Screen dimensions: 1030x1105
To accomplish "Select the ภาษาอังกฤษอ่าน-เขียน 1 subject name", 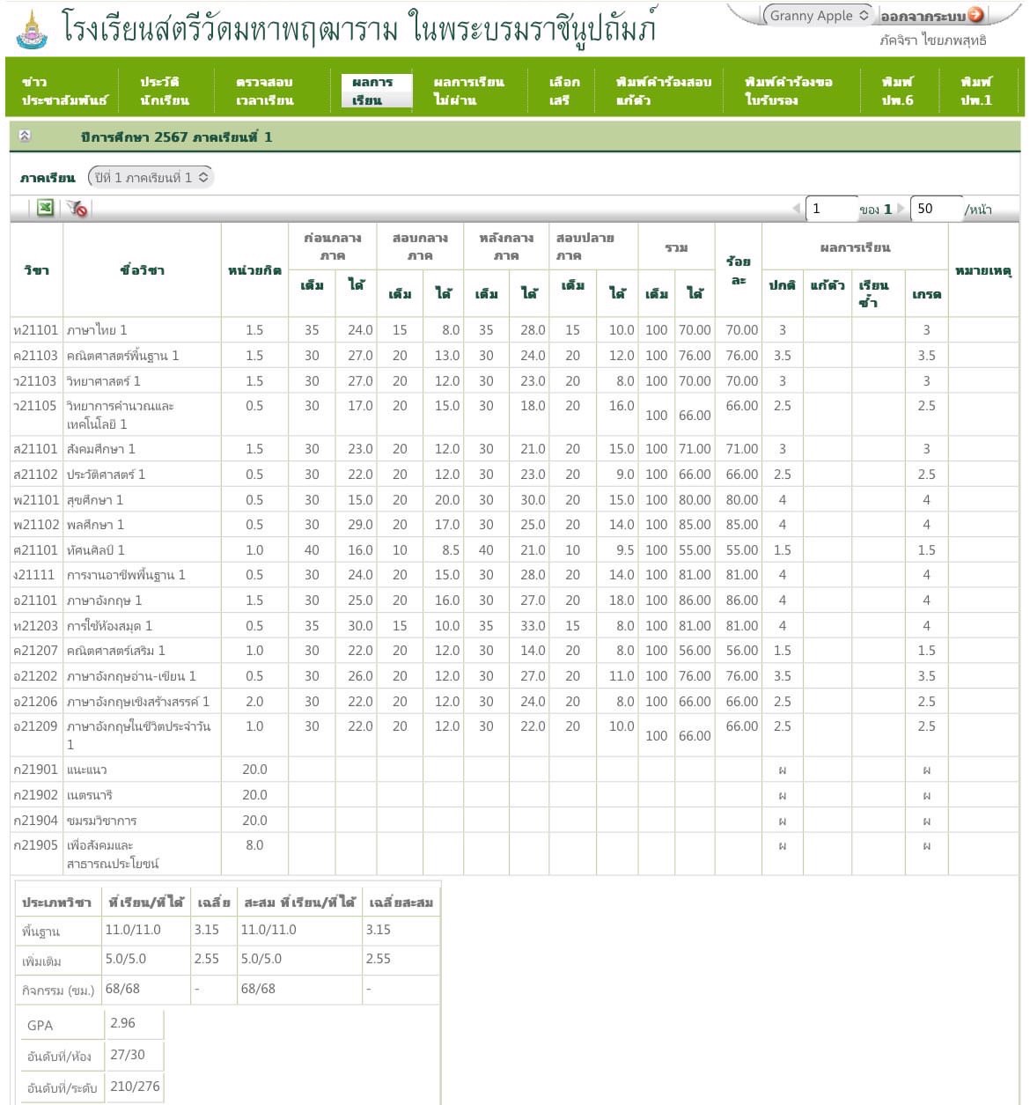I will click(x=131, y=676).
